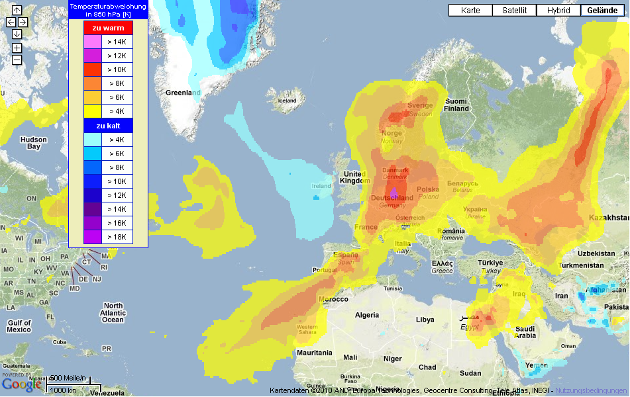
Task: Switch to the Satellit map view
Action: pyautogui.click(x=514, y=11)
